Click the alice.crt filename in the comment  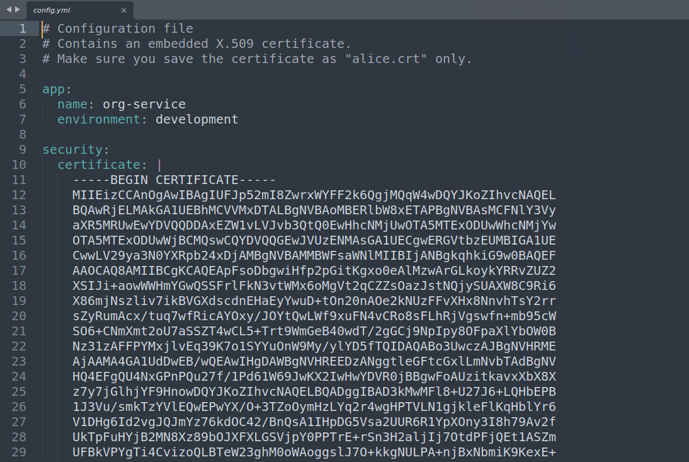click(x=390, y=59)
